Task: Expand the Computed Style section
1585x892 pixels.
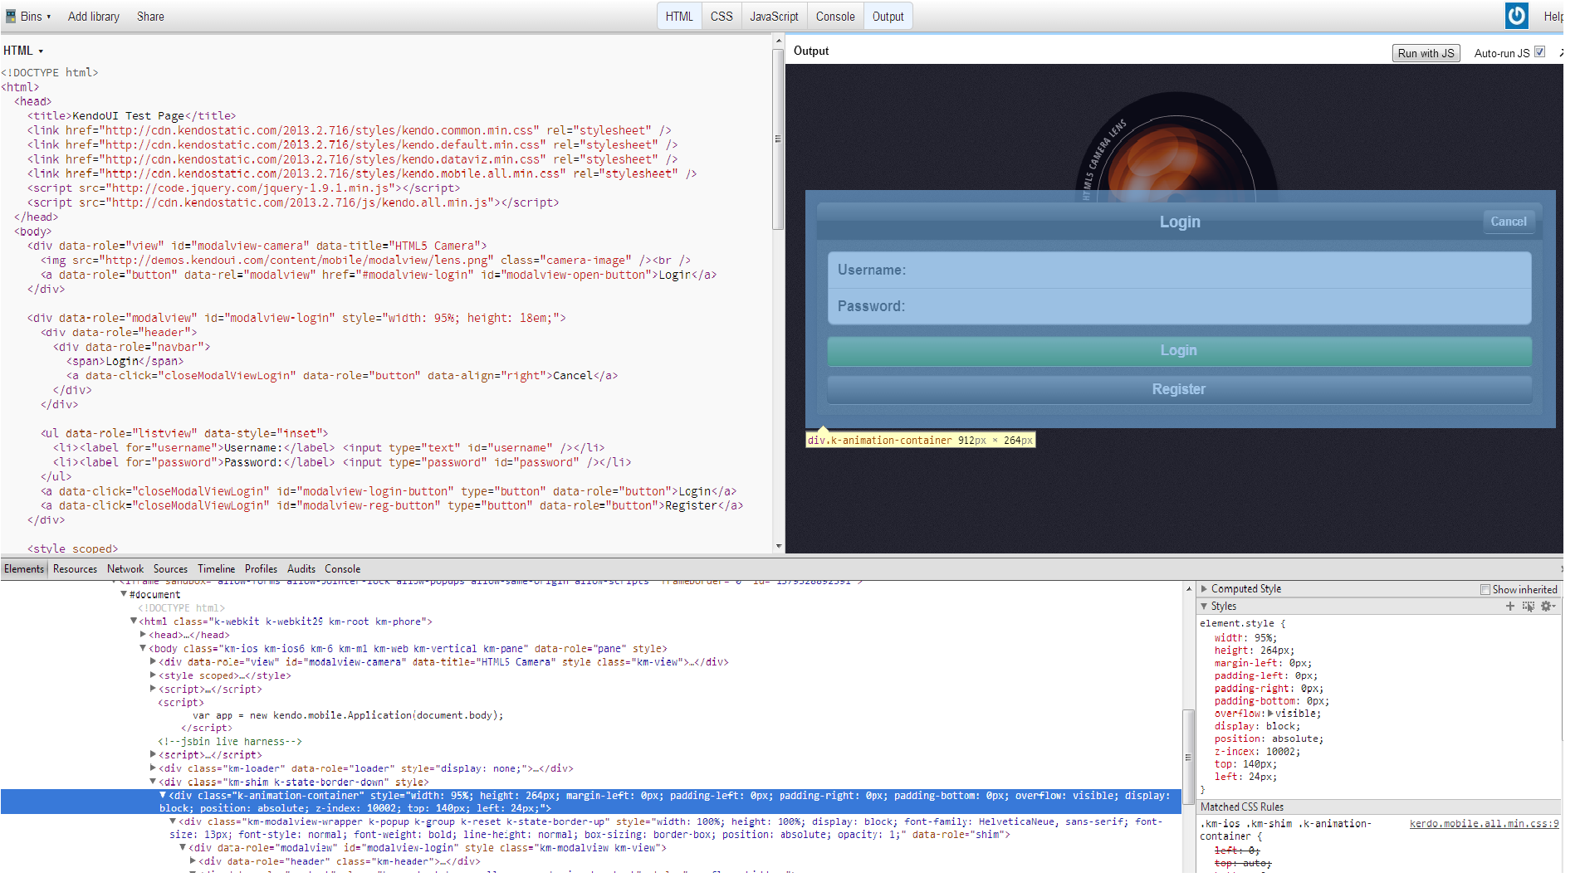Action: [1204, 589]
